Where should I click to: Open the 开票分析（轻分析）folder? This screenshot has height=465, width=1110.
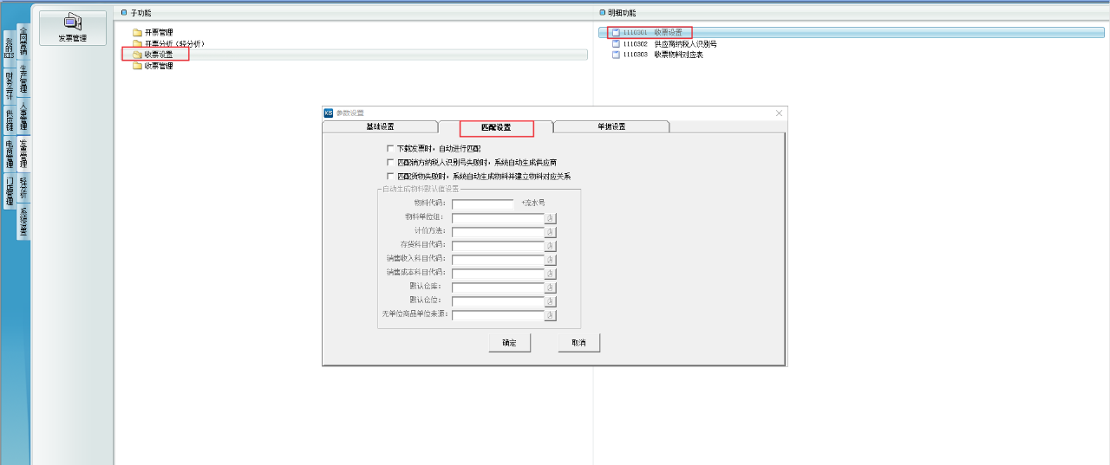click(x=137, y=44)
